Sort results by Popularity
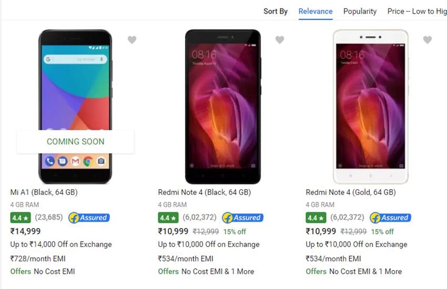This screenshot has height=289, width=447. 360,11
